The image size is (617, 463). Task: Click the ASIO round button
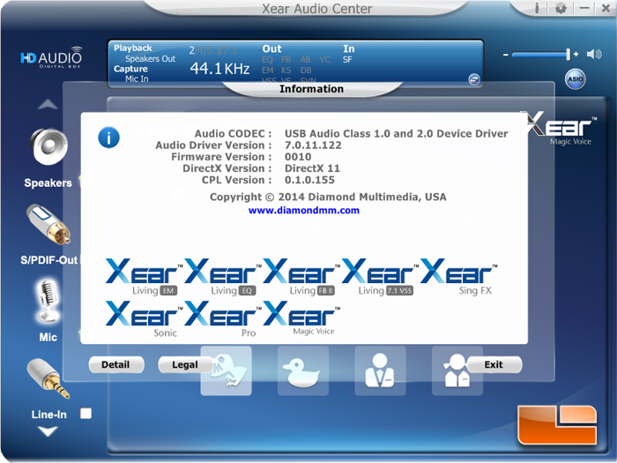574,79
